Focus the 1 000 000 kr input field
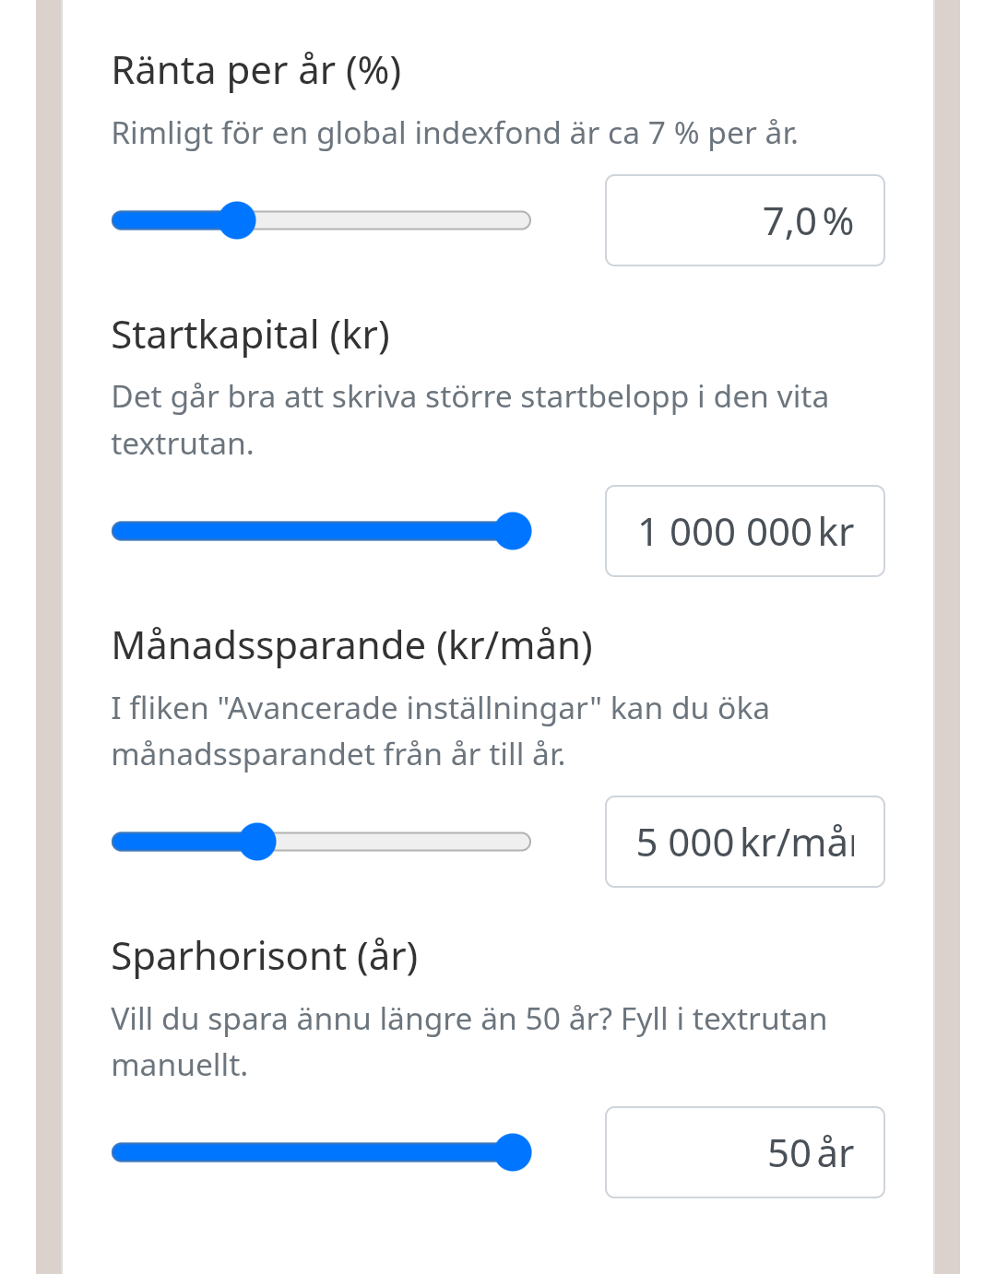This screenshot has width=996, height=1274. pos(744,531)
